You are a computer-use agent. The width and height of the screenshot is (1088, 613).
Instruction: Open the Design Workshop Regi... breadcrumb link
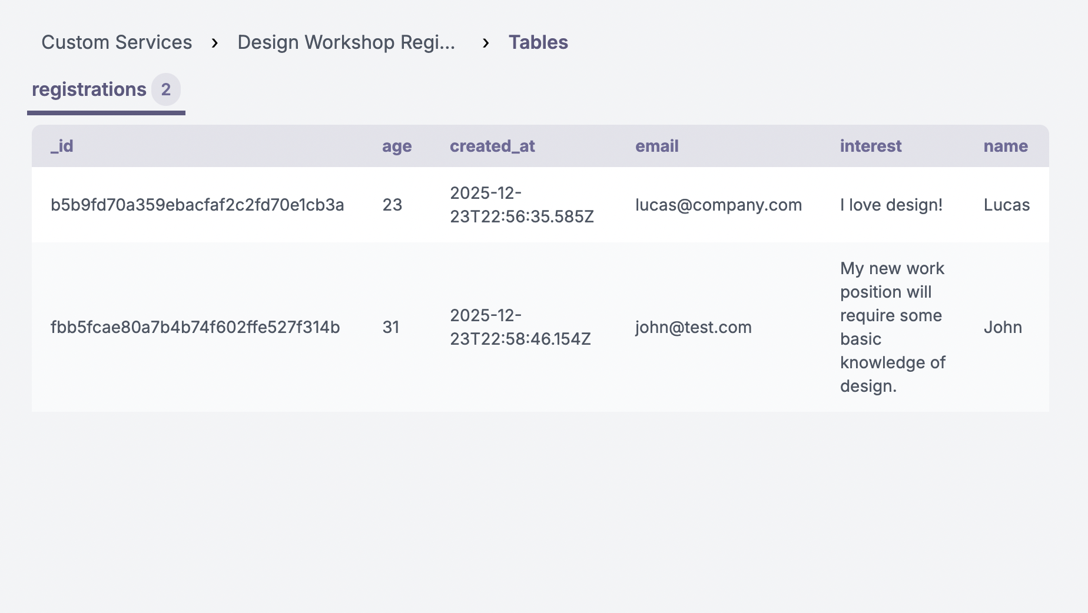point(346,42)
